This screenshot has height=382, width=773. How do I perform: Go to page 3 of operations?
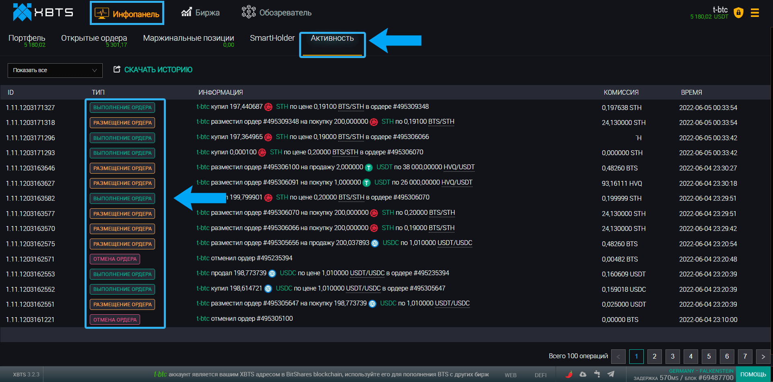pos(672,357)
